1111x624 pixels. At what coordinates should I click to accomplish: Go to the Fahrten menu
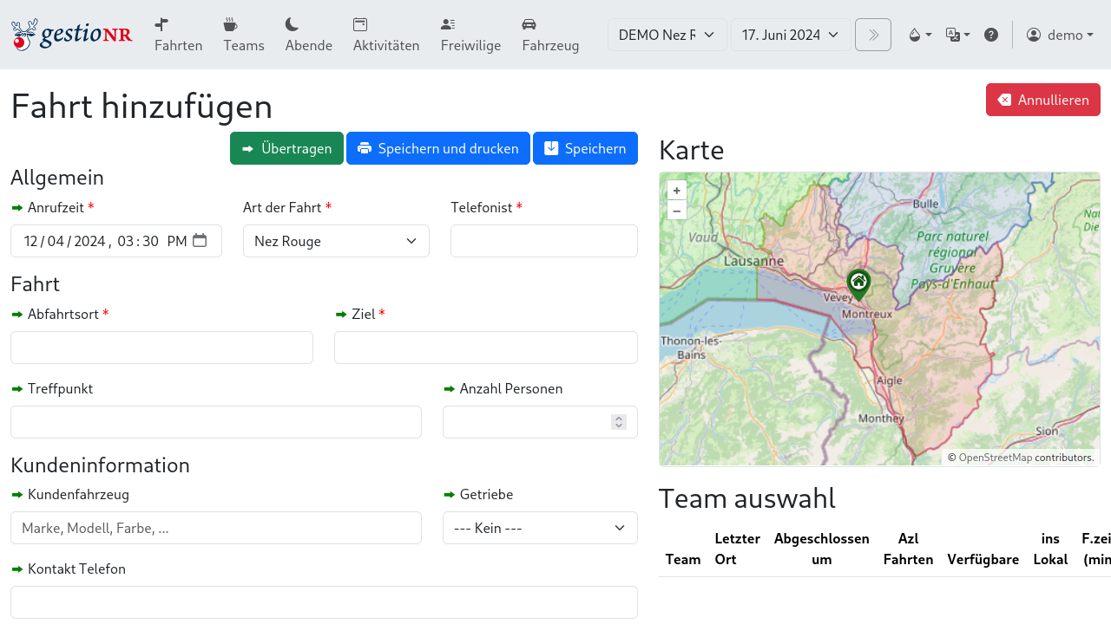[x=178, y=35]
